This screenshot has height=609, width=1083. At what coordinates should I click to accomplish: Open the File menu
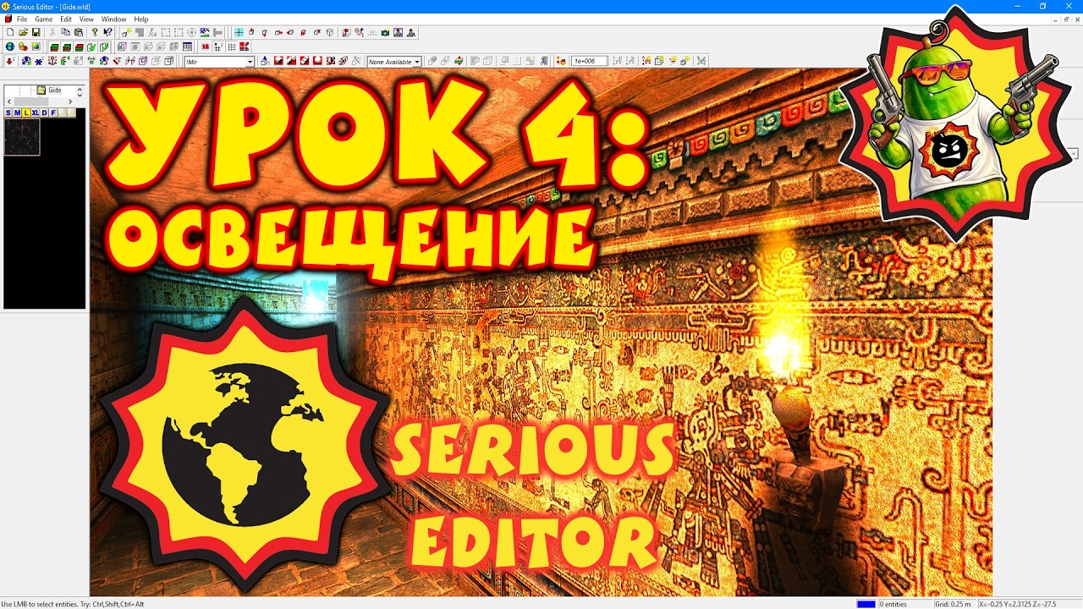(21, 19)
